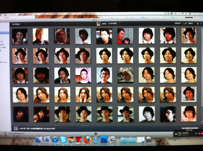203x151 pixels.
Task: Open the ひらがな input method menu
Action: 193,14
